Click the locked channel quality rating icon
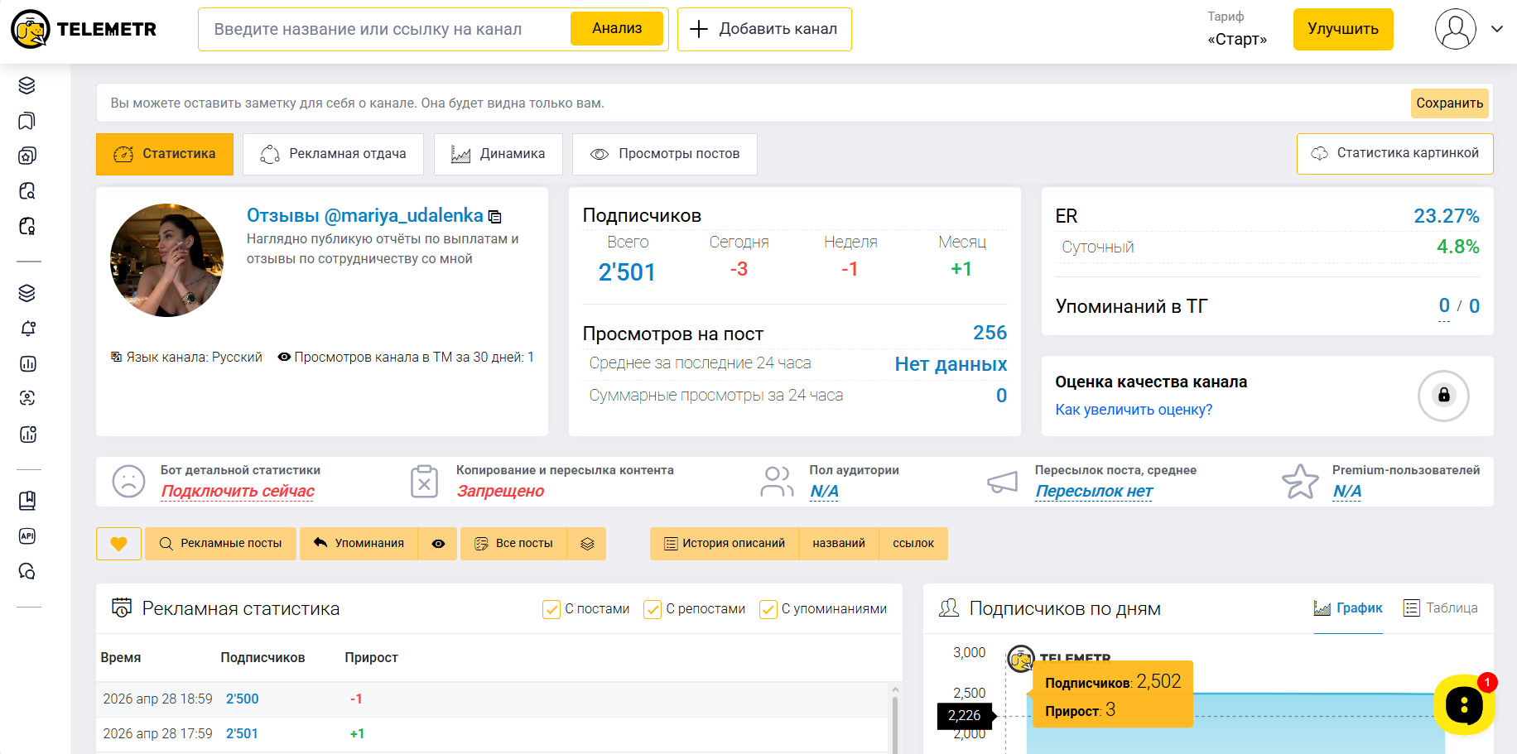This screenshot has width=1517, height=754. pyautogui.click(x=1443, y=396)
